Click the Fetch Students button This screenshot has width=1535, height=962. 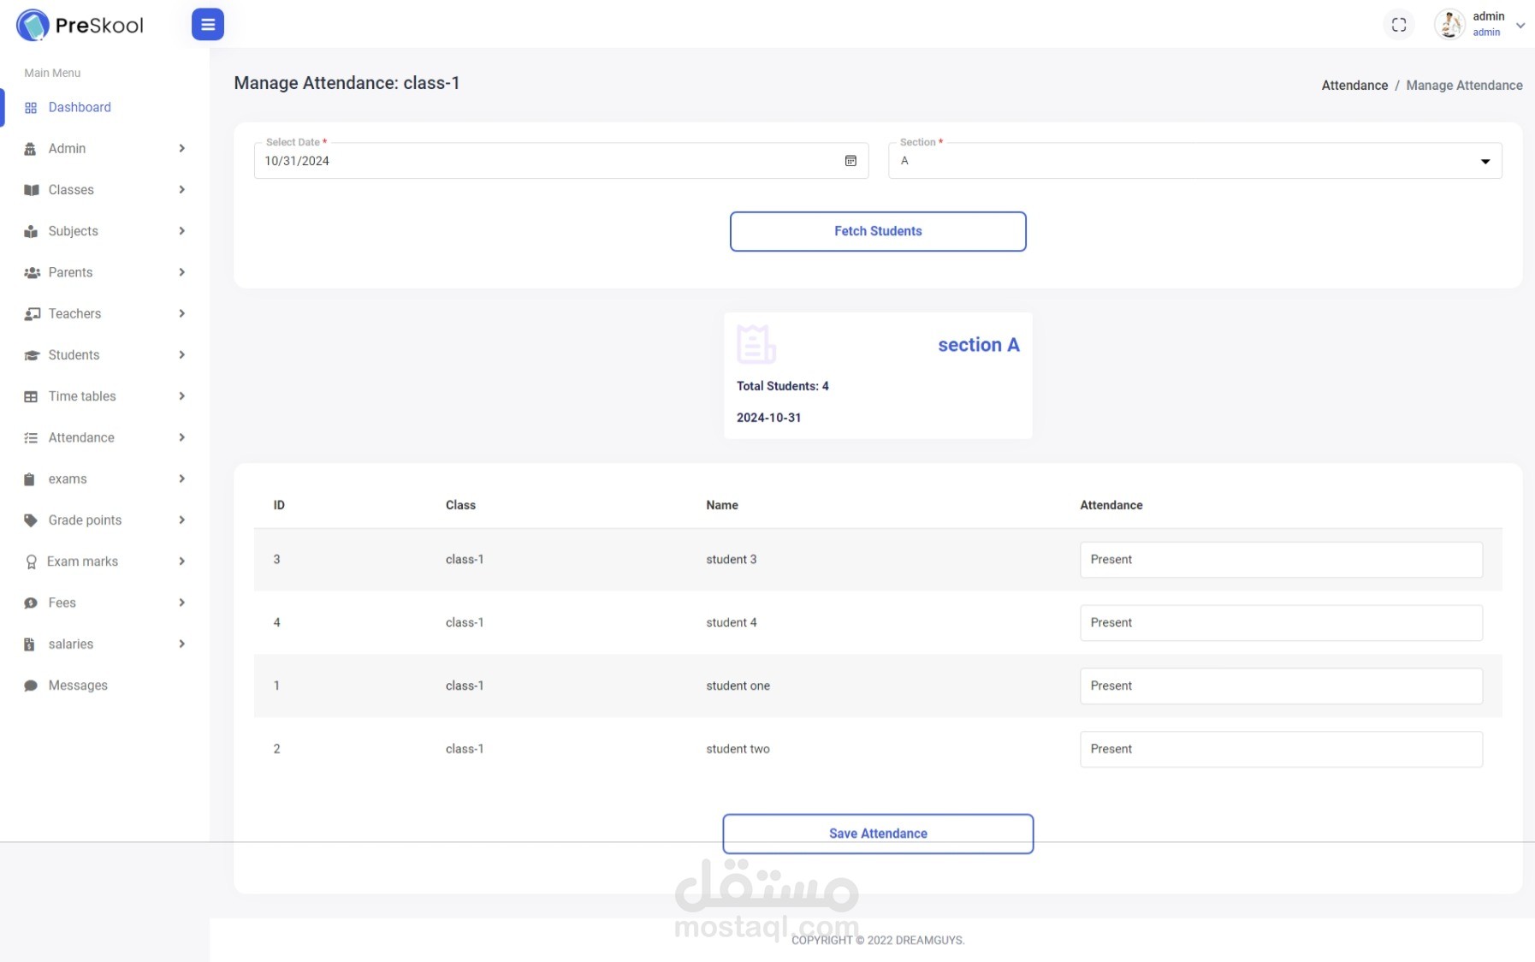[x=877, y=231]
